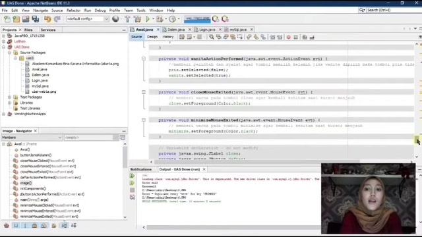Toggle Show Non-Public Members filter in Navigator

[34, 225]
